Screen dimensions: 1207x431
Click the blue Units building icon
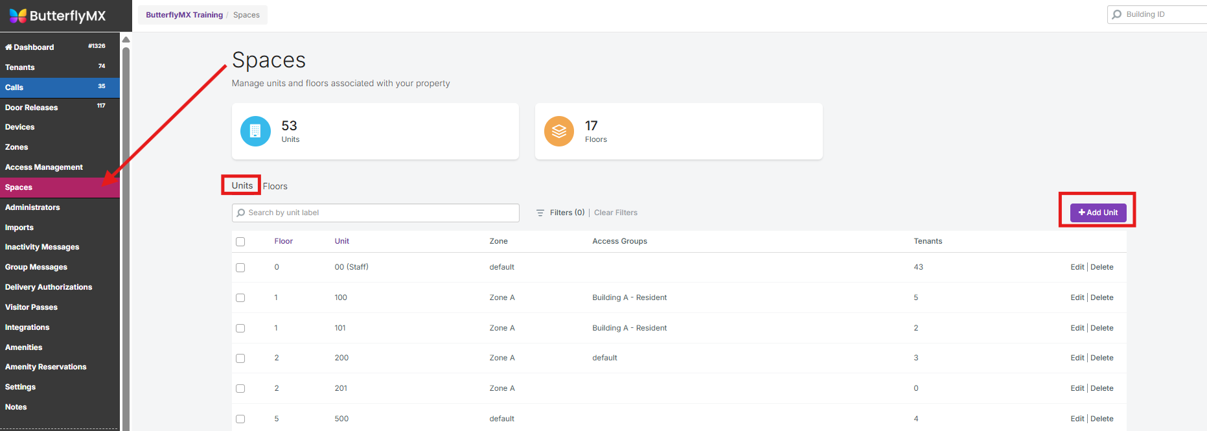[x=255, y=131]
